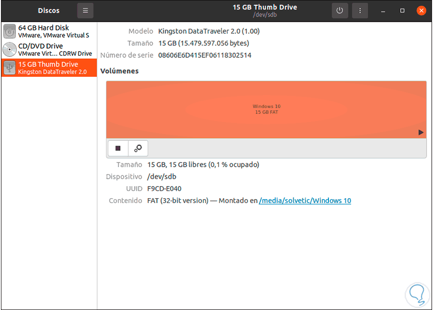Open mounted location /media/solvetic/Windows 10
Screen dimensions: 433x310
pyautogui.click(x=305, y=200)
